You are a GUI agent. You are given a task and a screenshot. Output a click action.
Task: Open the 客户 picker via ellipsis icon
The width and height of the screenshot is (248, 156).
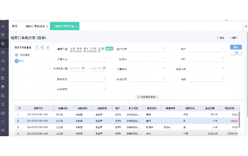(223, 48)
